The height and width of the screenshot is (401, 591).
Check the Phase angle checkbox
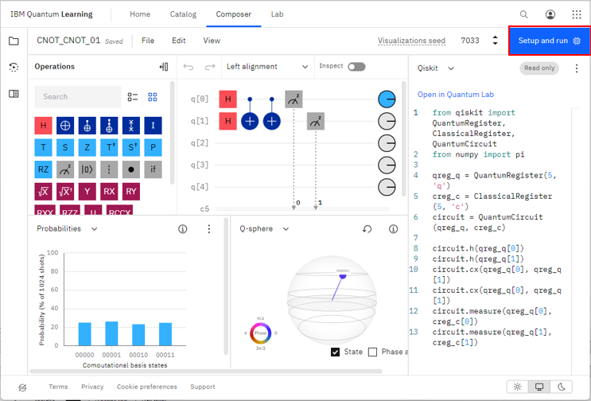tap(372, 352)
